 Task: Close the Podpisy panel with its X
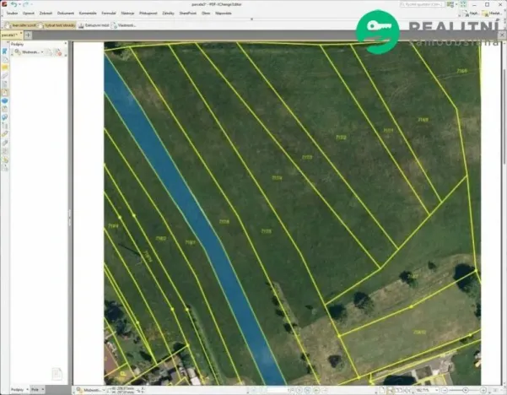[x=64, y=43]
